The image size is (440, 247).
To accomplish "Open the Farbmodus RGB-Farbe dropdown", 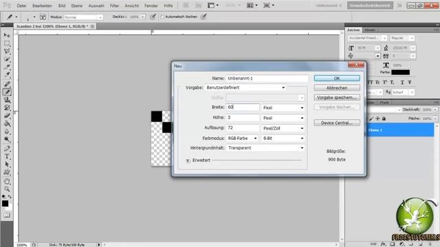I will [242, 139].
